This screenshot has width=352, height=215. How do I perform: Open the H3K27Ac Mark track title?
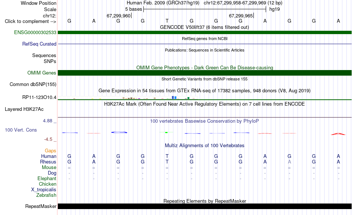coord(204,104)
